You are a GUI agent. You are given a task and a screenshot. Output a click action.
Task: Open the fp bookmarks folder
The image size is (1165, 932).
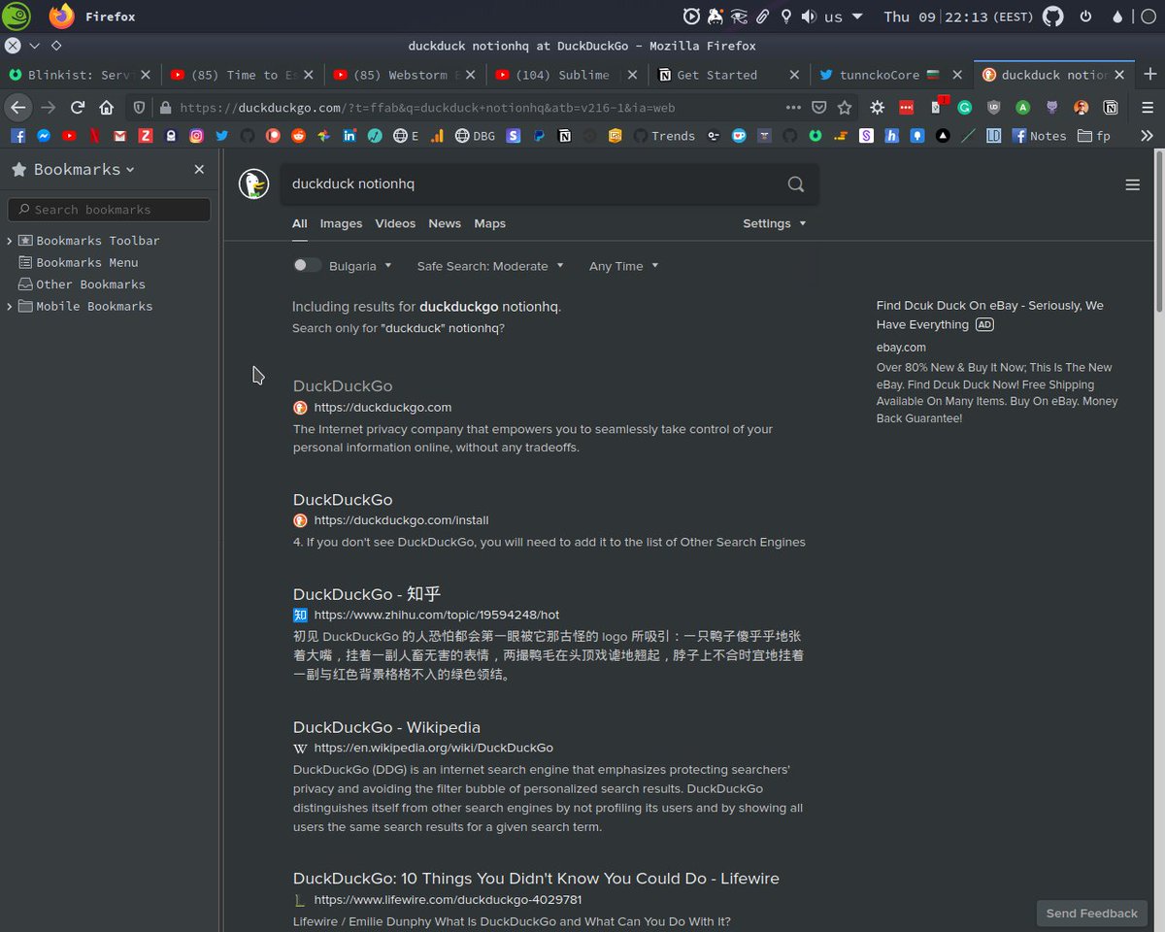[x=1094, y=136]
